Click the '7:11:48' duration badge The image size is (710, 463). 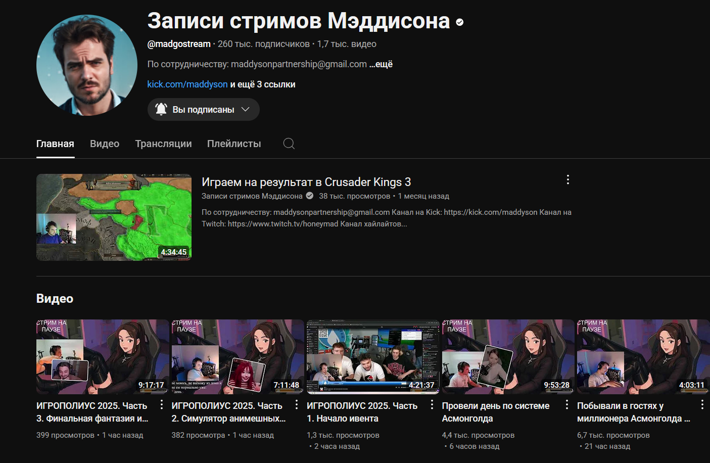point(287,385)
